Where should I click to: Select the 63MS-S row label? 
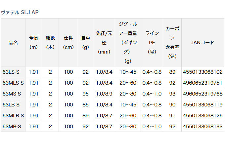[x=12, y=94]
